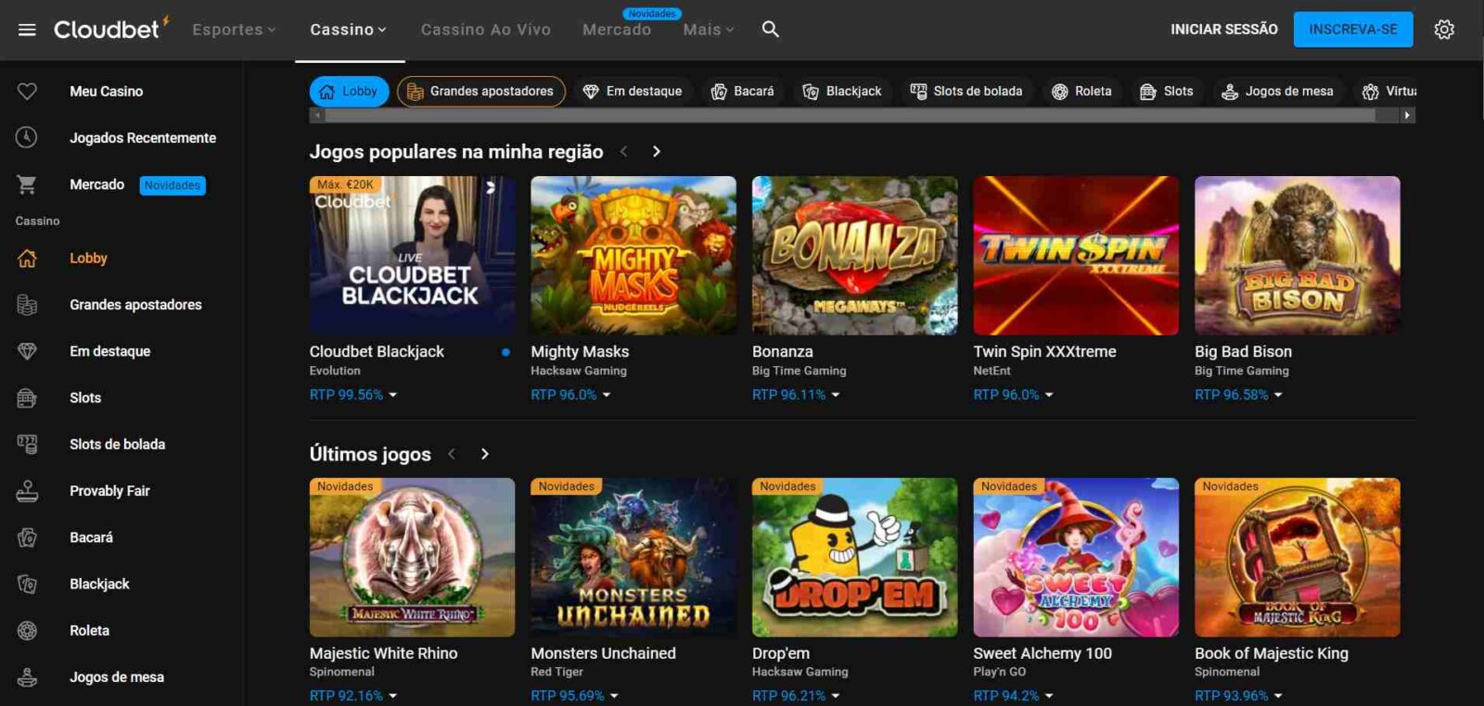Click sidebar Roleta wheel icon

[27, 630]
